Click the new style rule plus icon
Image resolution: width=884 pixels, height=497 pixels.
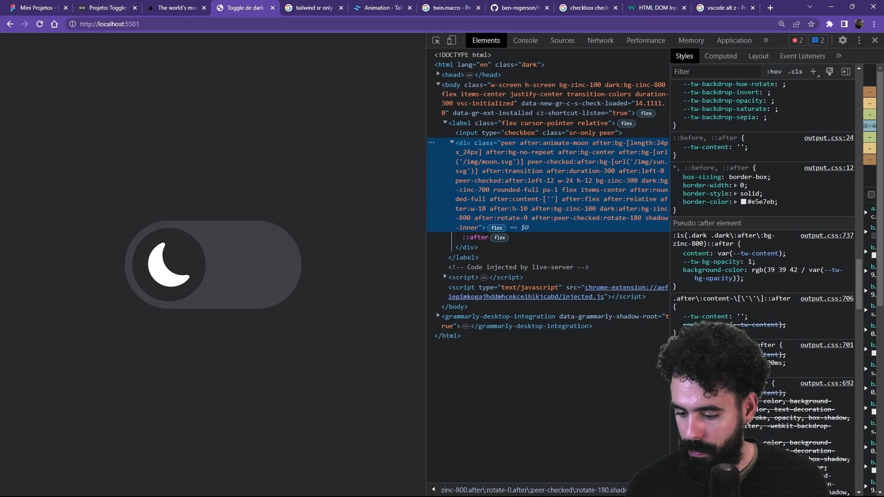point(814,71)
